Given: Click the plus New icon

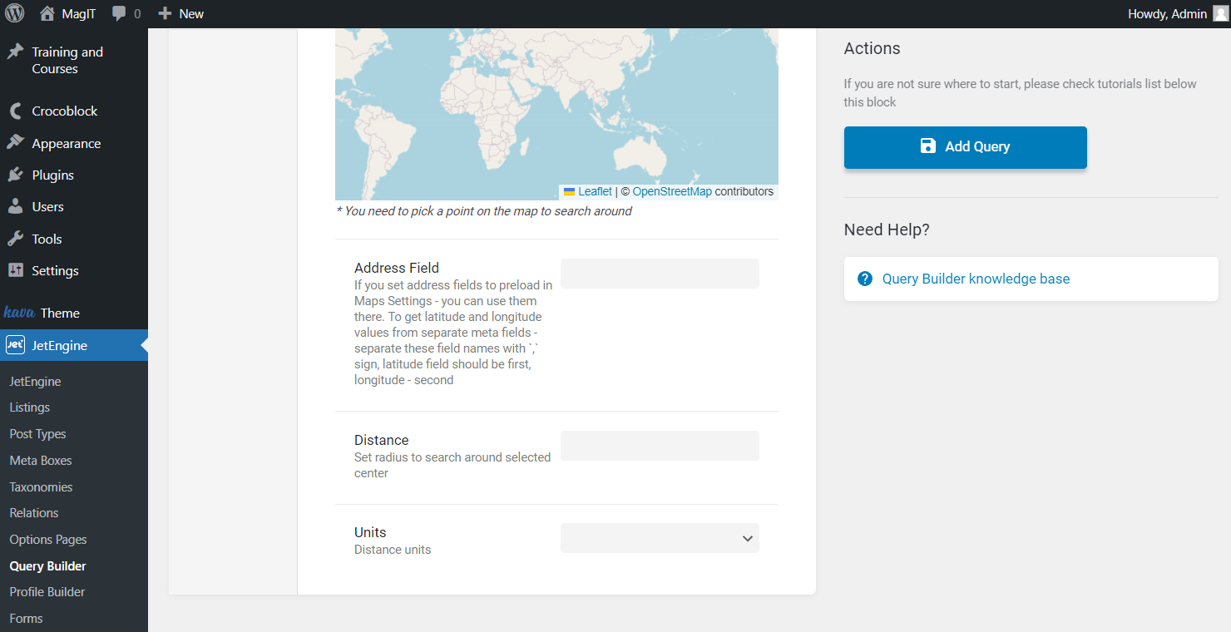Looking at the screenshot, I should 165,13.
